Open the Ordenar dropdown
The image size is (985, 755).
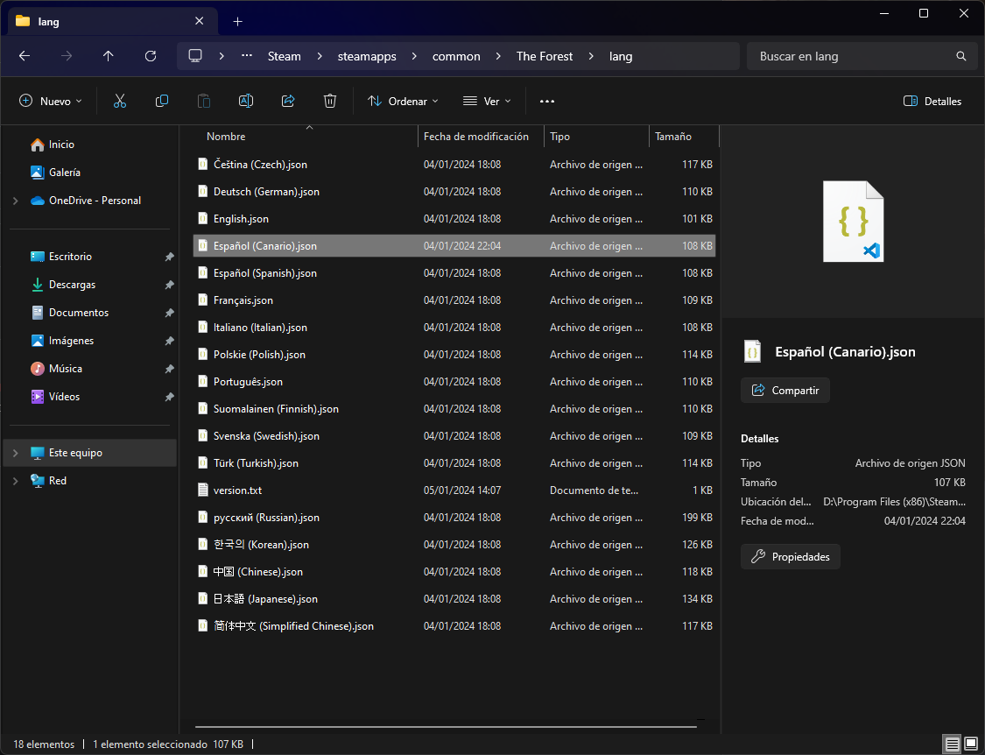pos(404,102)
